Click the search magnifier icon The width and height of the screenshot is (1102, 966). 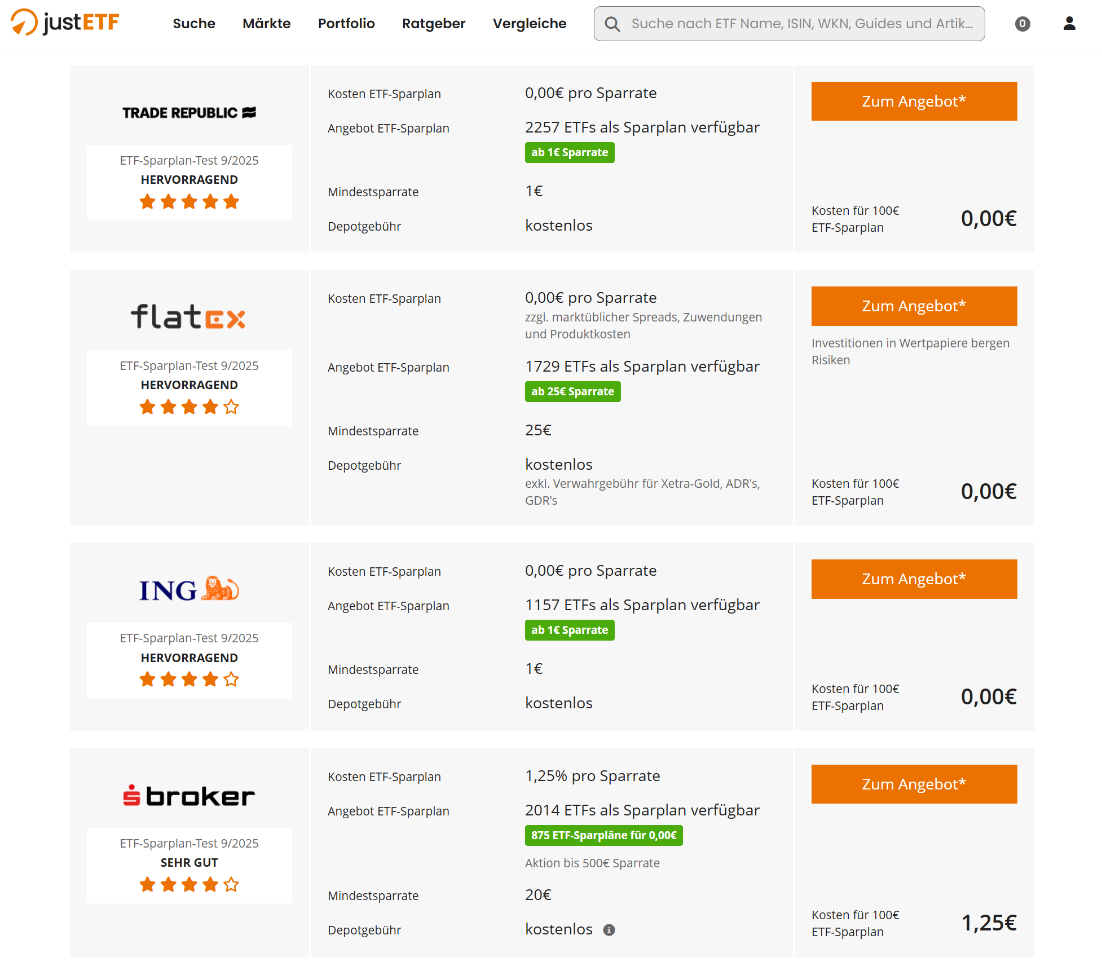click(612, 24)
